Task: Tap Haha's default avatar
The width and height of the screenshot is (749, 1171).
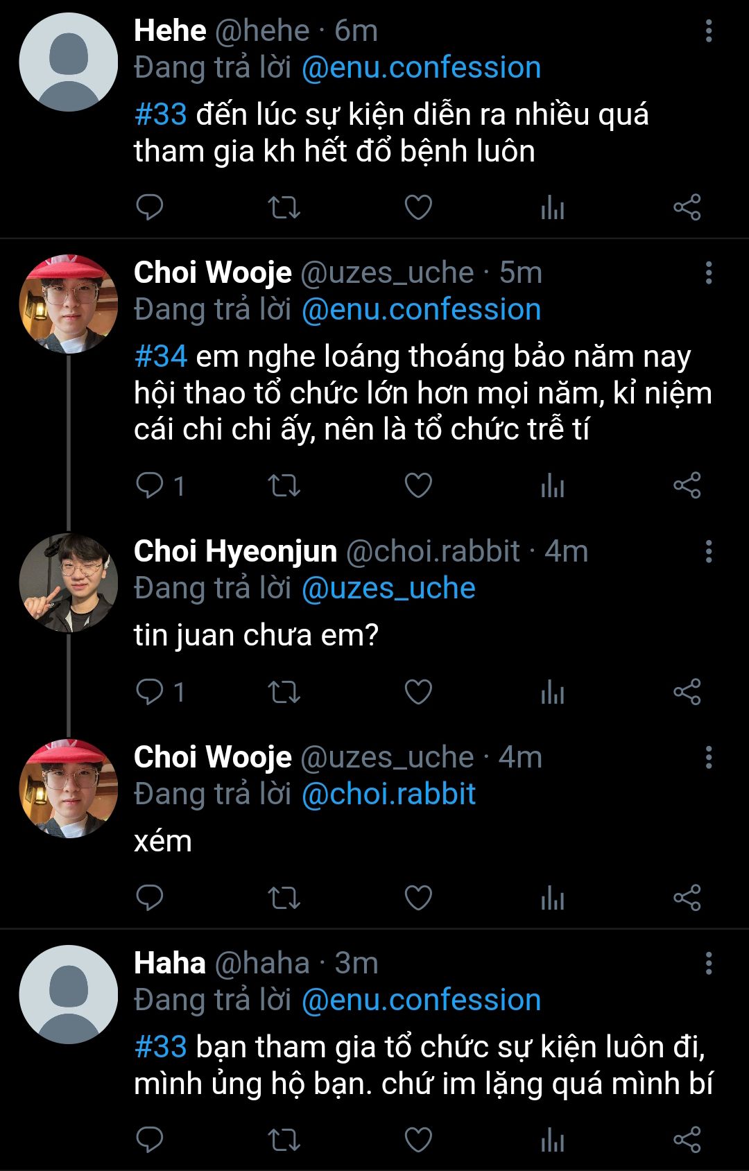Action: point(68,994)
